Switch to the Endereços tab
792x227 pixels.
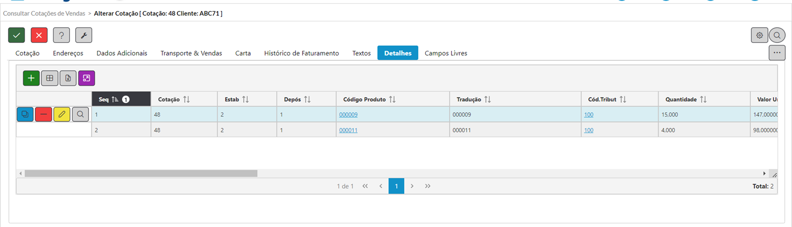68,53
